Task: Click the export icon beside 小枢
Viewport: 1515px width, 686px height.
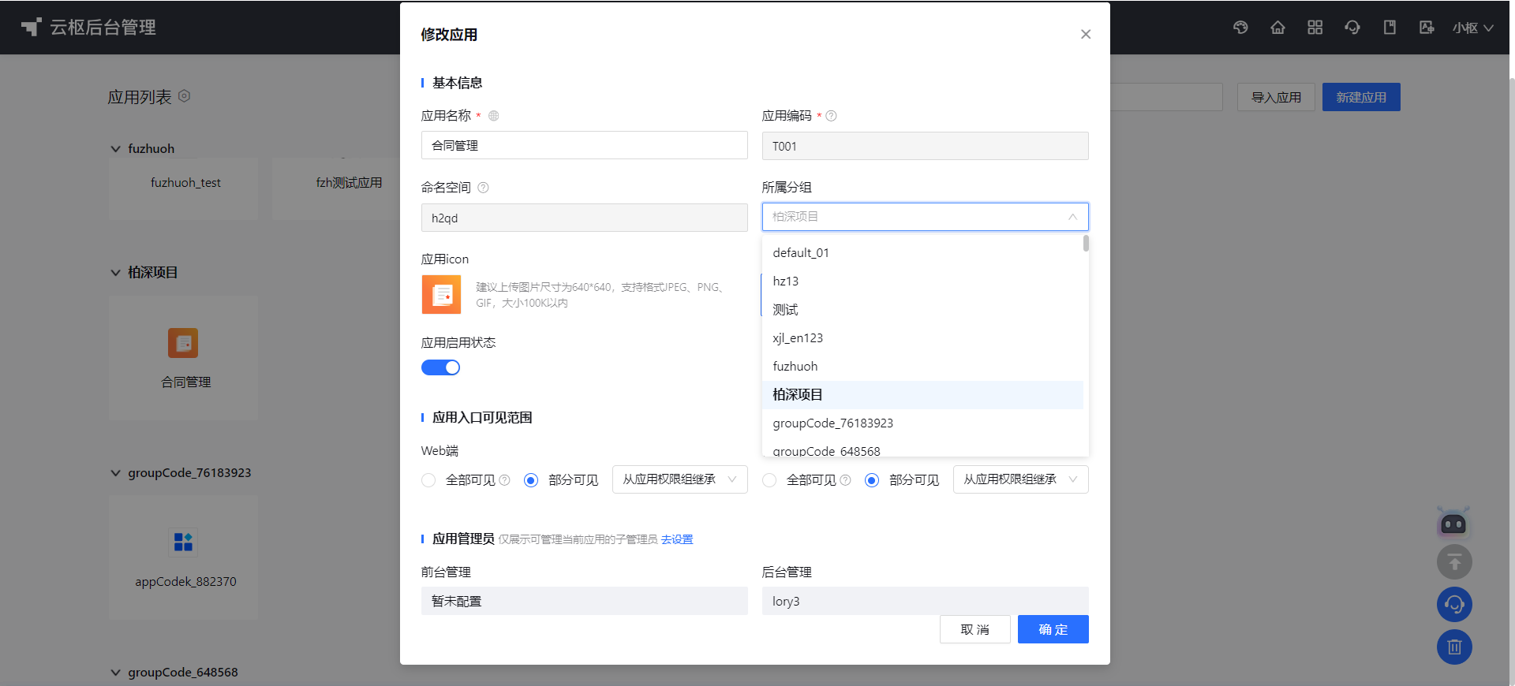Action: pos(1427,28)
